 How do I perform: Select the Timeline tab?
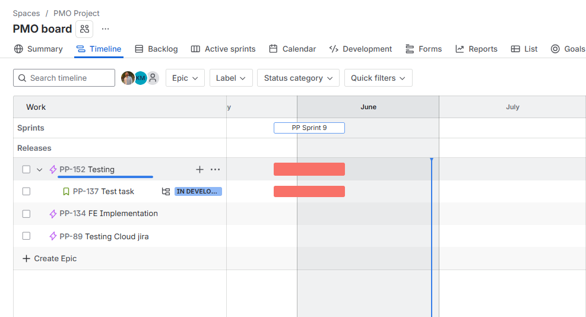click(x=99, y=49)
